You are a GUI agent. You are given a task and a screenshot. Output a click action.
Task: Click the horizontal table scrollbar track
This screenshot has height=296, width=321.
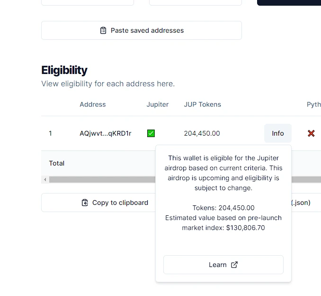click(99, 180)
